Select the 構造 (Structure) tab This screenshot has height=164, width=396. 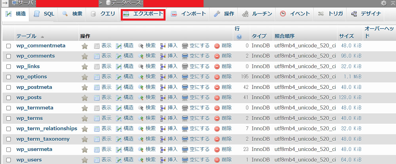click(16, 14)
